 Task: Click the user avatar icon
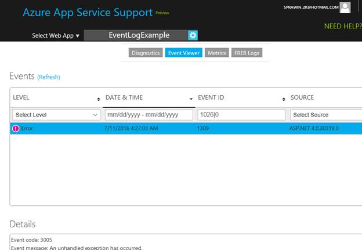click(345, 8)
